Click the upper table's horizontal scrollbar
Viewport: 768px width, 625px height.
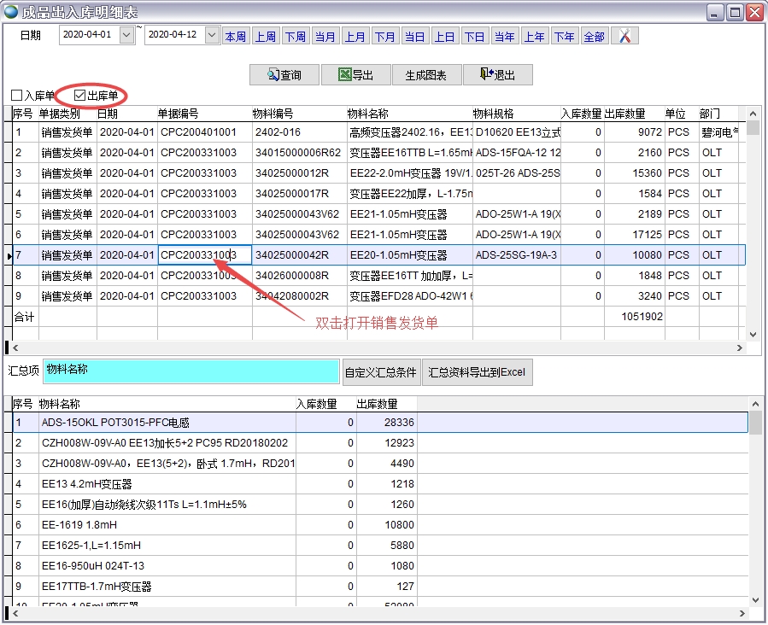376,348
